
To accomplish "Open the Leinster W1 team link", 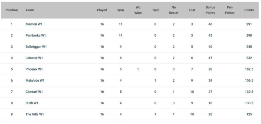I will [34, 58].
